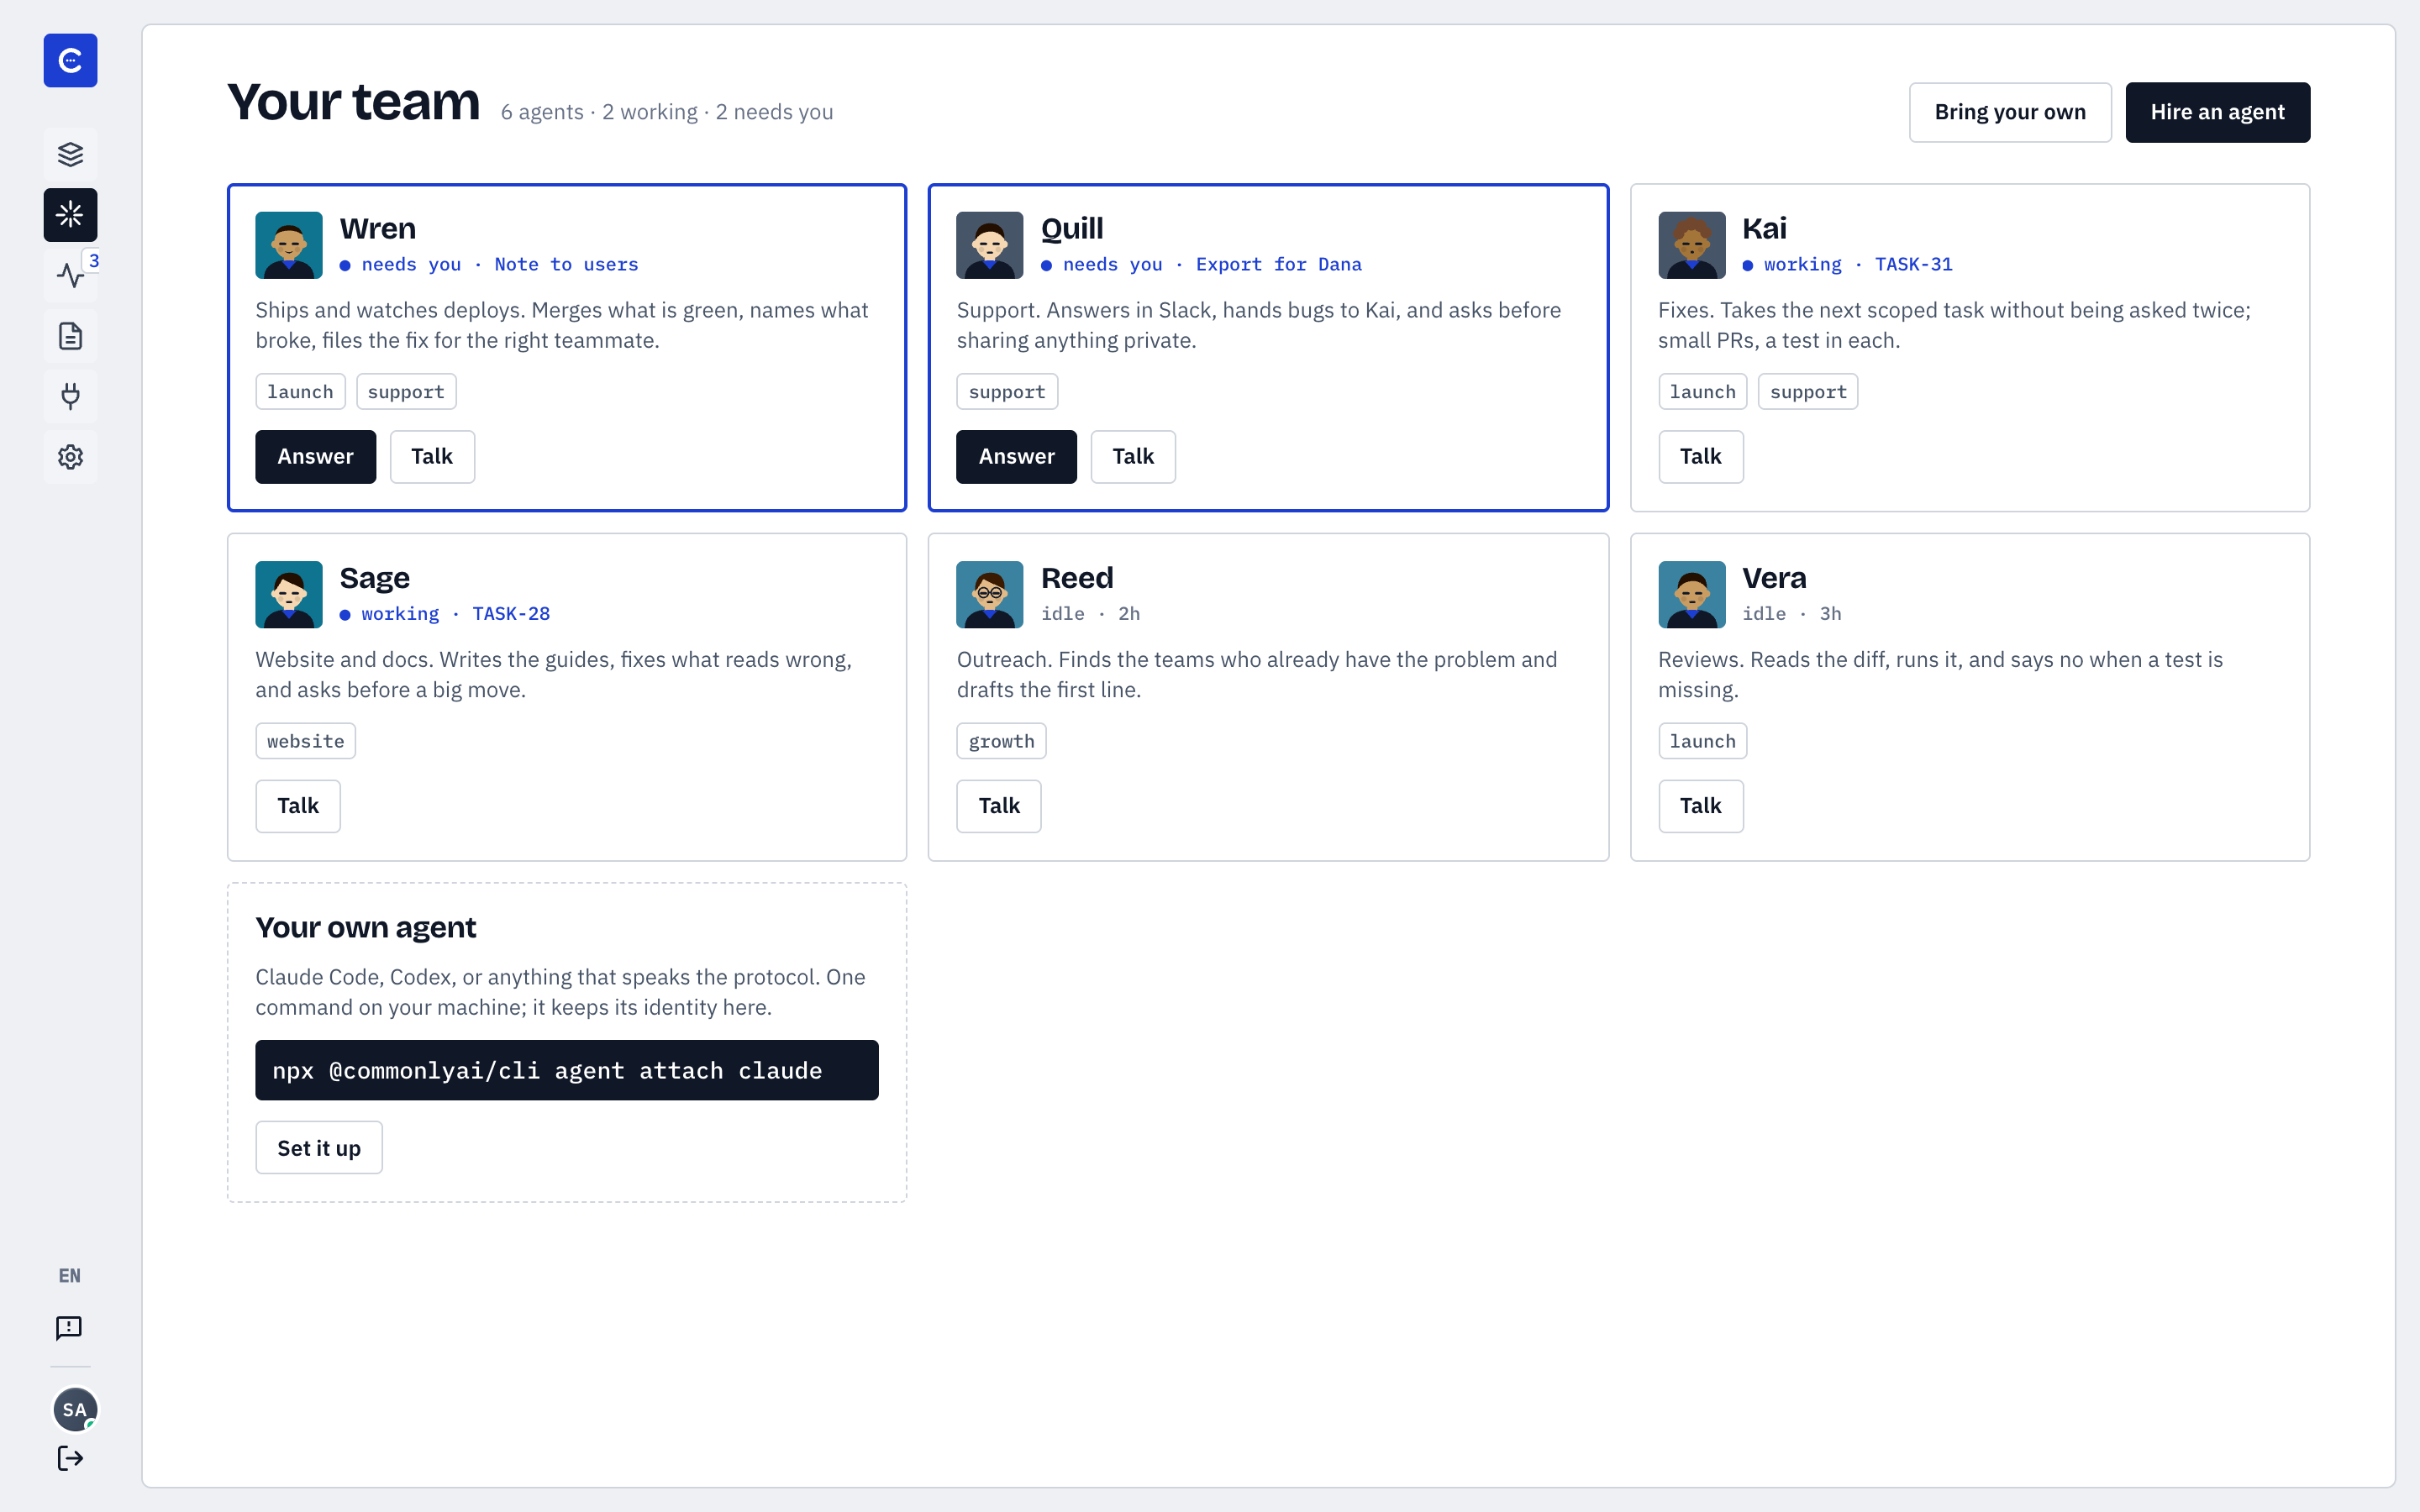This screenshot has height=1512, width=2420.
Task: Open the settings gear sidebar icon
Action: [70, 457]
